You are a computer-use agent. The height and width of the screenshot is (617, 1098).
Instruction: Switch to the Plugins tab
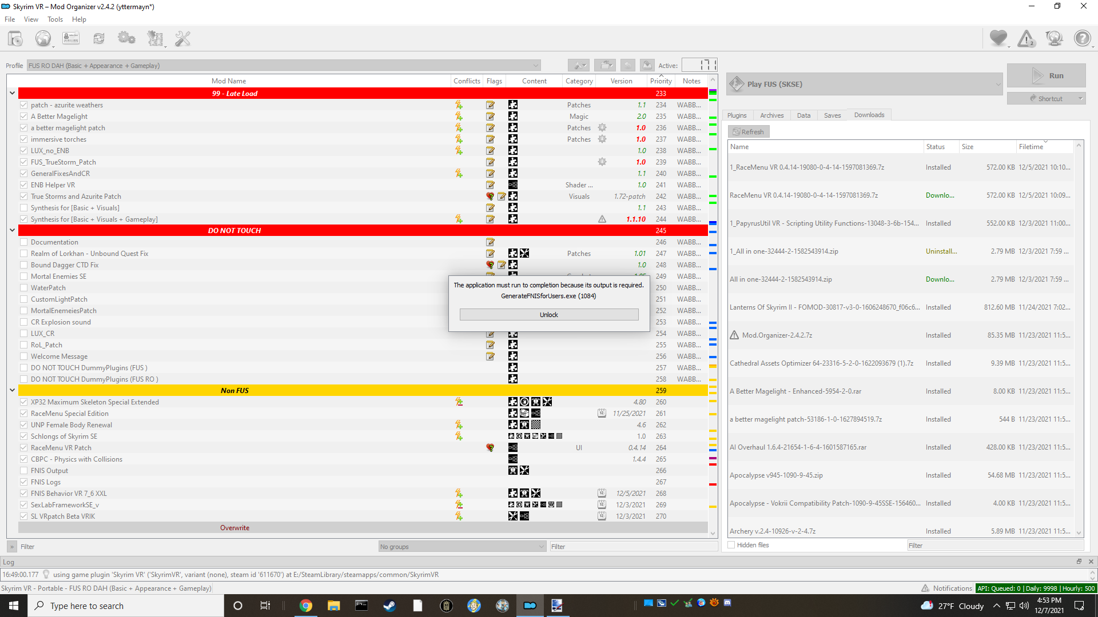click(737, 115)
